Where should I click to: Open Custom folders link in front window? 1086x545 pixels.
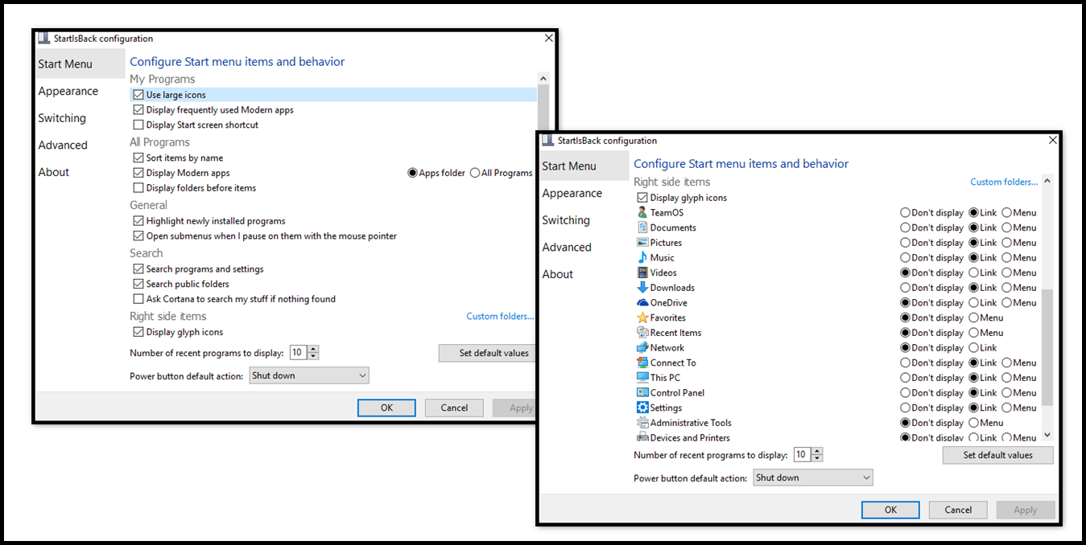pyautogui.click(x=1004, y=182)
